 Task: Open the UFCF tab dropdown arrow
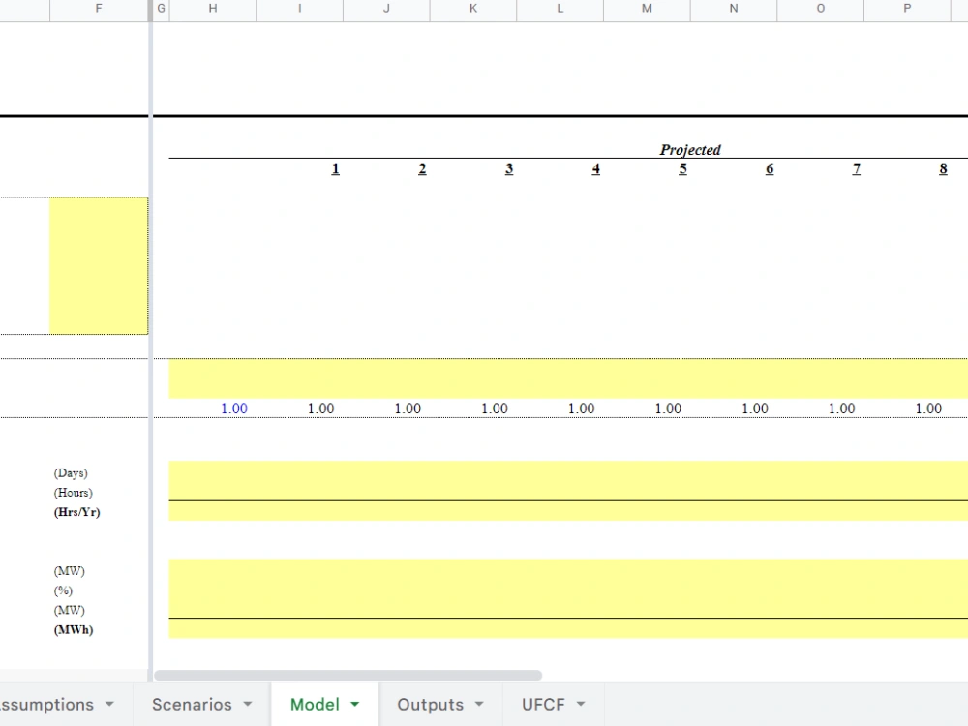pos(581,705)
